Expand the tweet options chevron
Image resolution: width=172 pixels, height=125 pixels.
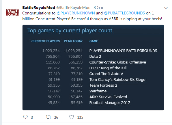(166, 8)
